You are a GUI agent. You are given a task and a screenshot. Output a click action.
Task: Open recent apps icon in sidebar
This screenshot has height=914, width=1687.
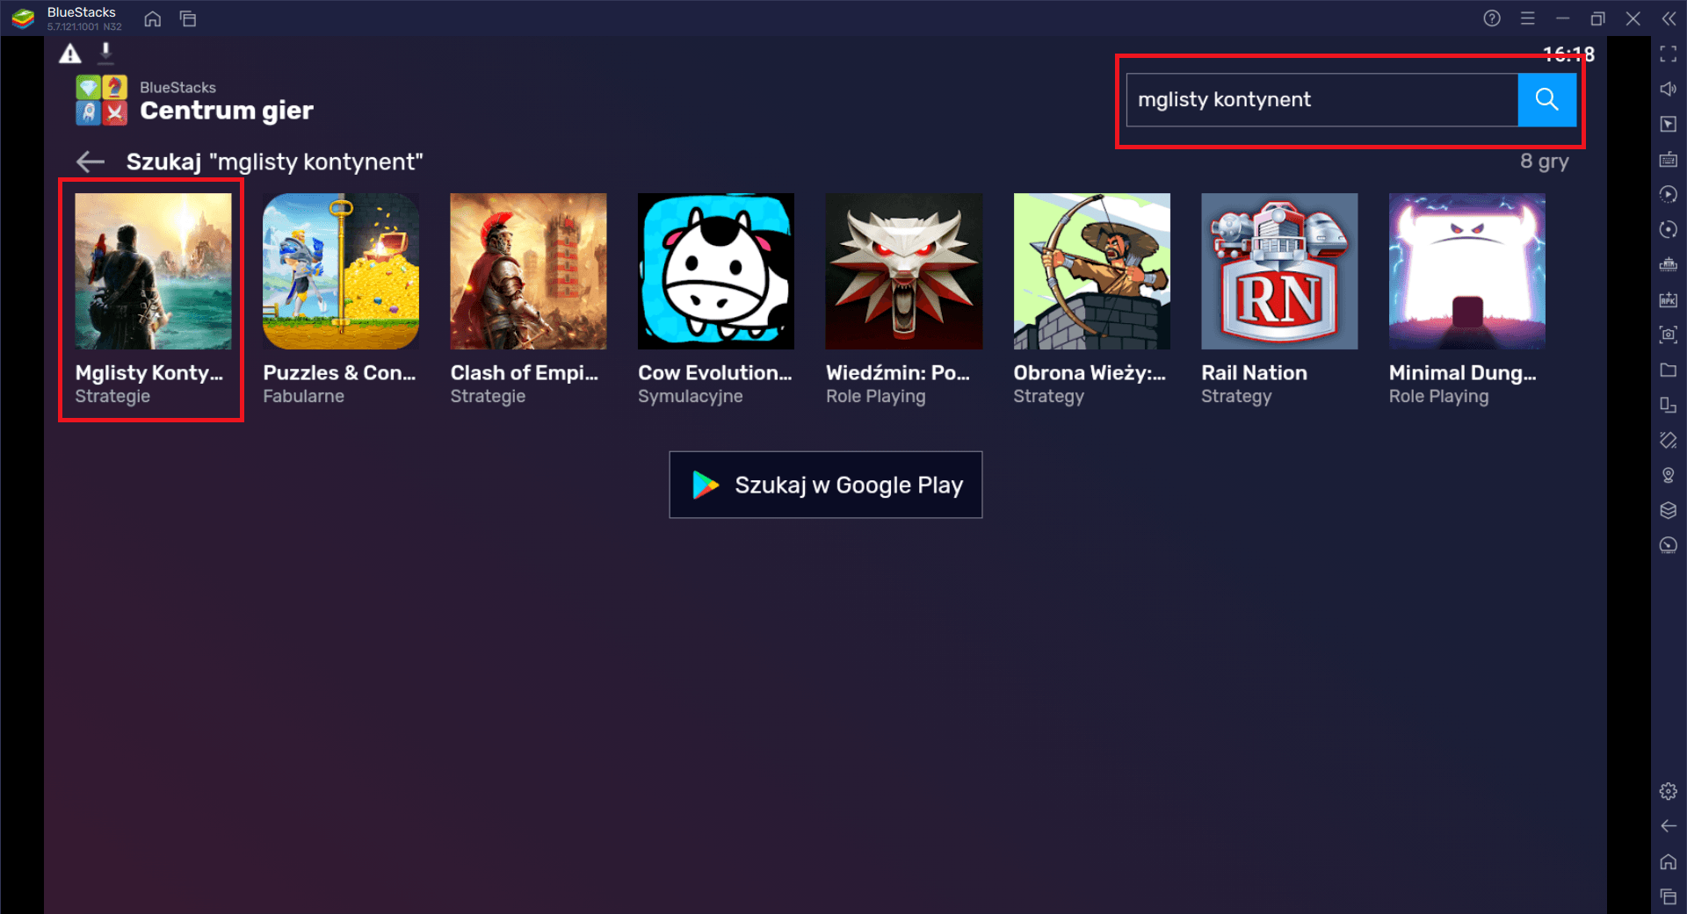point(1668,896)
